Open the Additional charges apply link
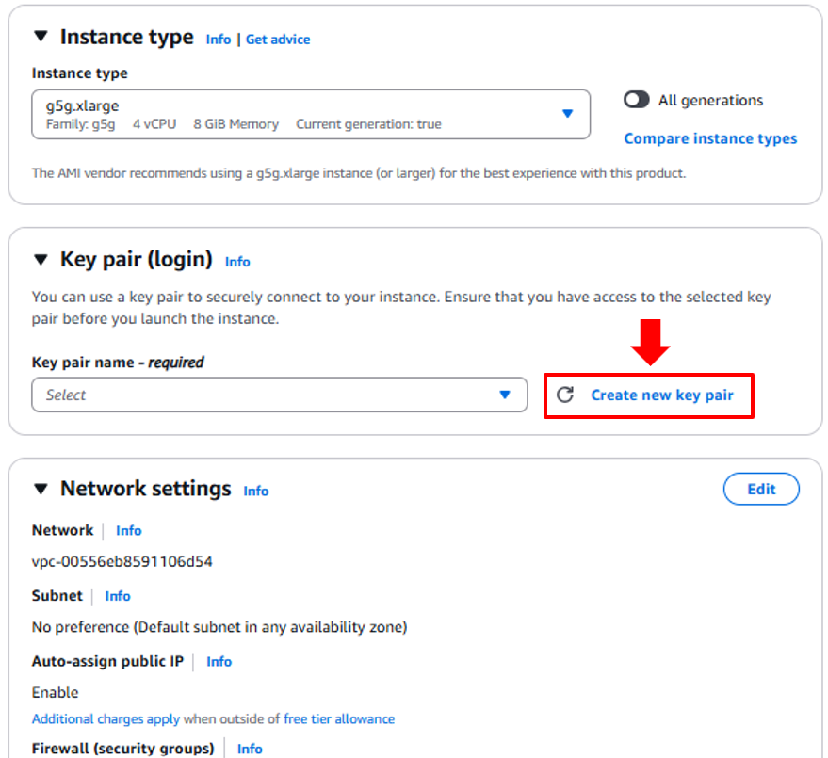This screenshot has width=828, height=758. (106, 719)
